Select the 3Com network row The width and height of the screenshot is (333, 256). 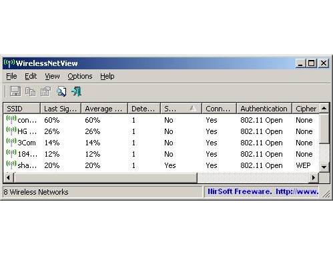[x=161, y=143]
